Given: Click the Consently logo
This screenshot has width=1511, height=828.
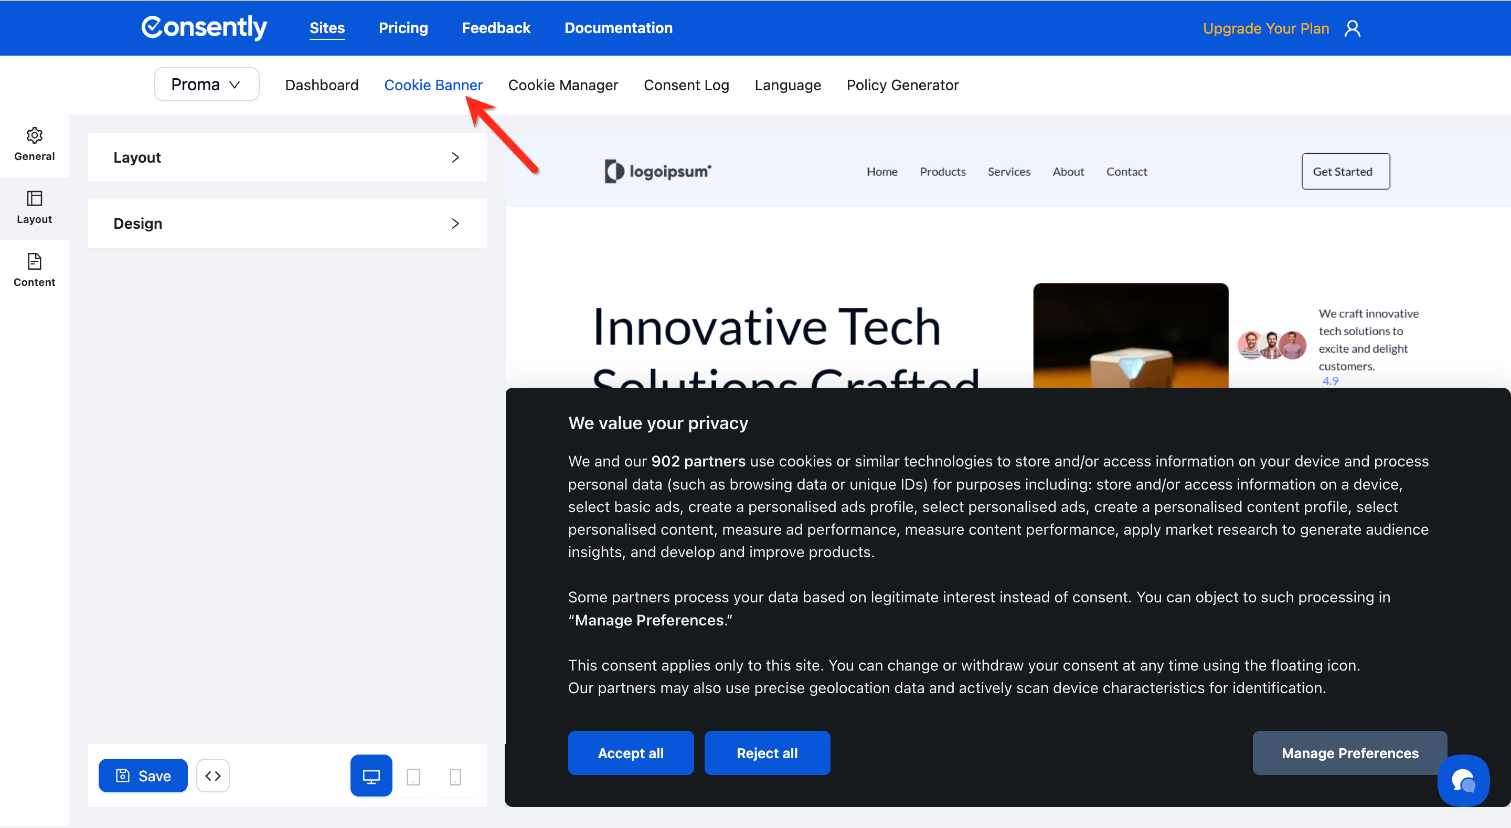Looking at the screenshot, I should (x=204, y=28).
